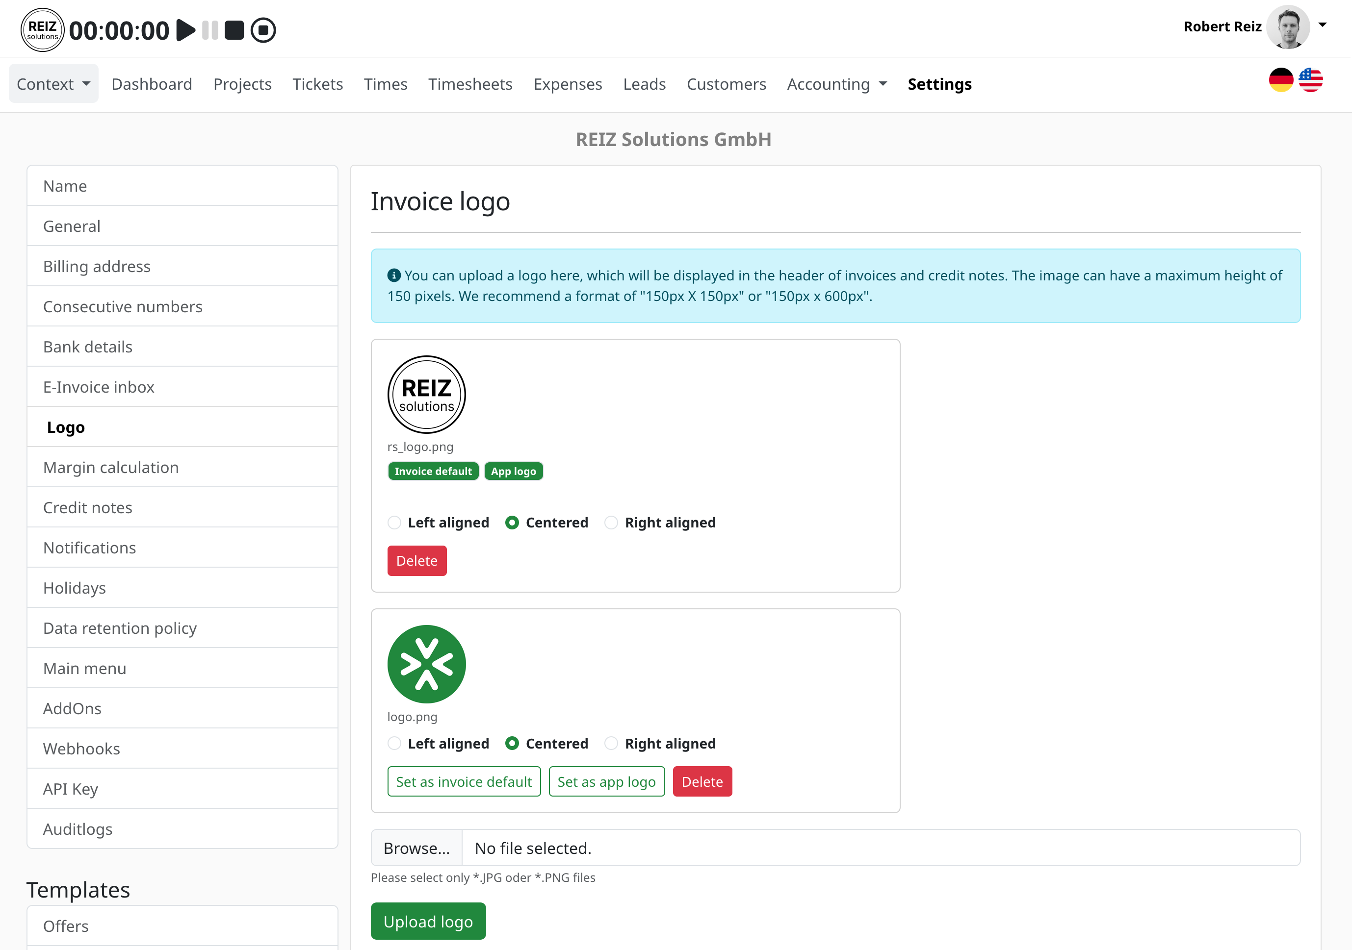The height and width of the screenshot is (950, 1352).
Task: Open the Leads page
Action: pyautogui.click(x=644, y=83)
